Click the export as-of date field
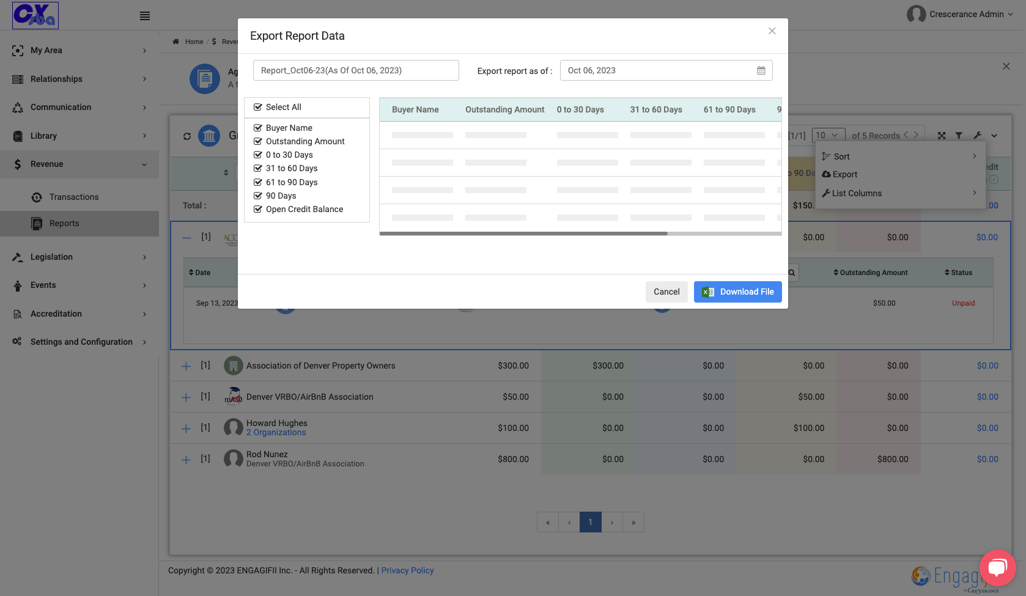1026x596 pixels. [666, 70]
